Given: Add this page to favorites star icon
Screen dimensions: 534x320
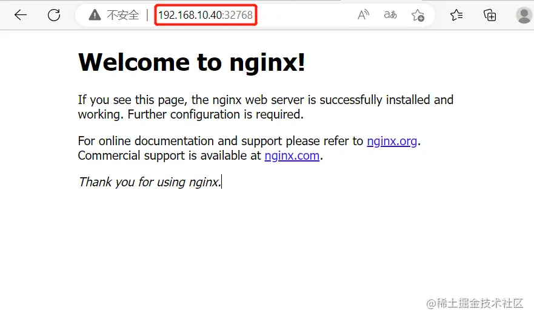Looking at the screenshot, I should 418,15.
